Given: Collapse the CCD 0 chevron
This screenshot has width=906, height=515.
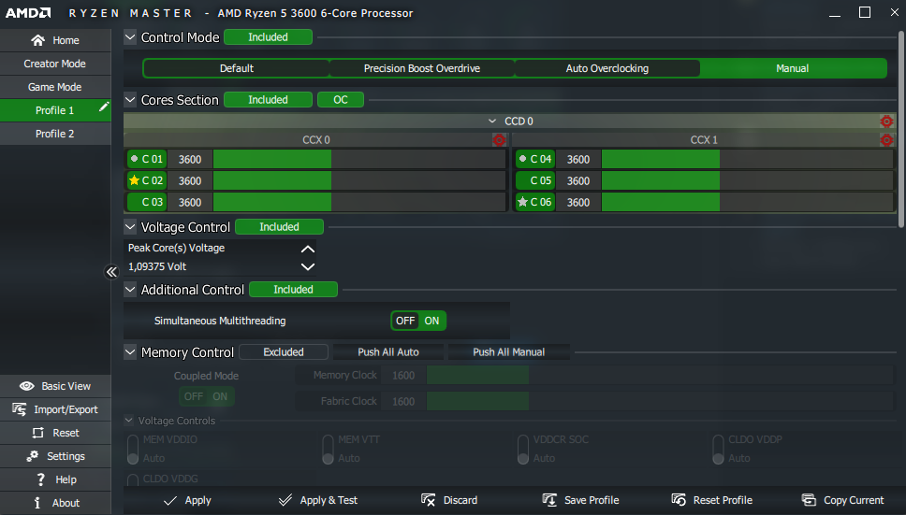Looking at the screenshot, I should tap(492, 122).
